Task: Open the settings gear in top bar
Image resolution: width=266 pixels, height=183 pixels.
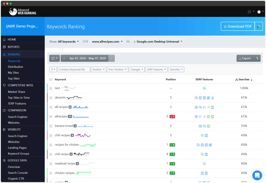Action: point(249,12)
